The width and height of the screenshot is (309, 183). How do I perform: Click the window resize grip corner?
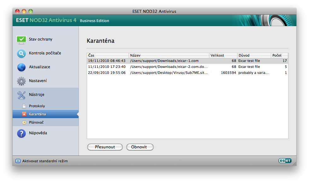click(294, 164)
